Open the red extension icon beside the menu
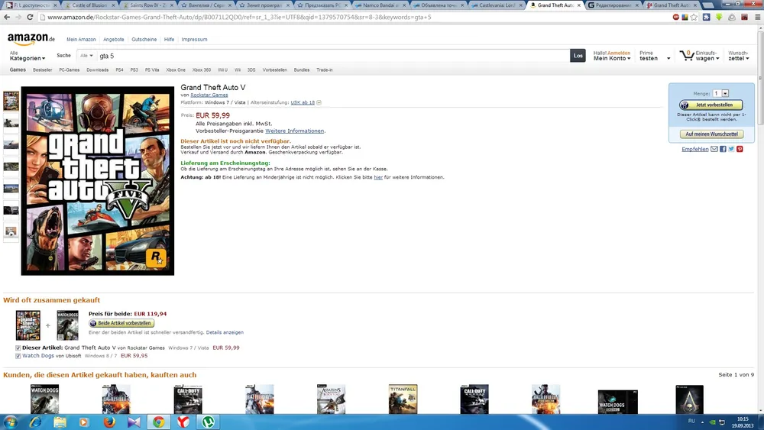 point(744,17)
